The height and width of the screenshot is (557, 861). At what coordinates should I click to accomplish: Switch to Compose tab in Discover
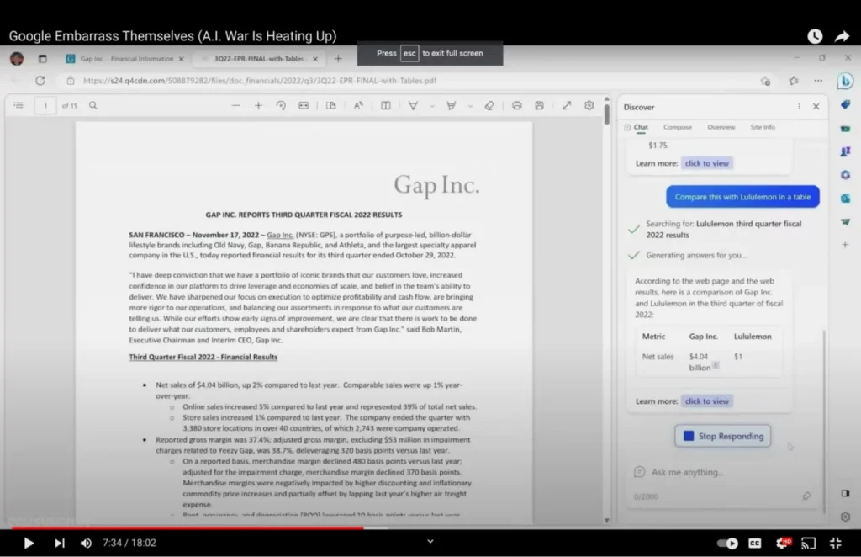tap(678, 127)
